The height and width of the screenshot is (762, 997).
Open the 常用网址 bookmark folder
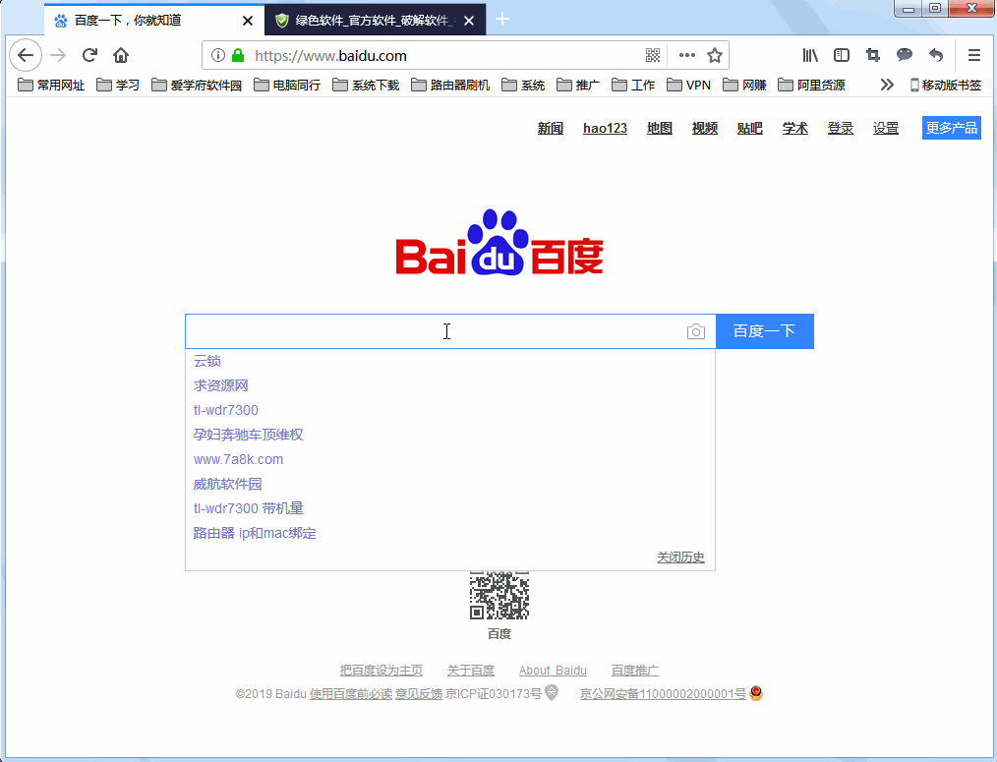pyautogui.click(x=51, y=85)
